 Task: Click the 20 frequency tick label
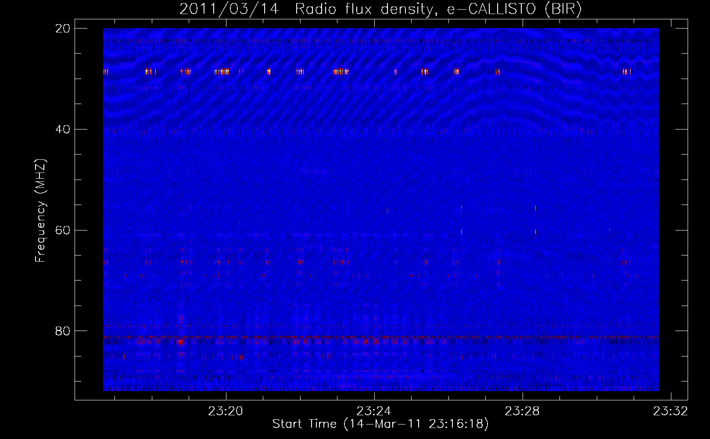[63, 29]
